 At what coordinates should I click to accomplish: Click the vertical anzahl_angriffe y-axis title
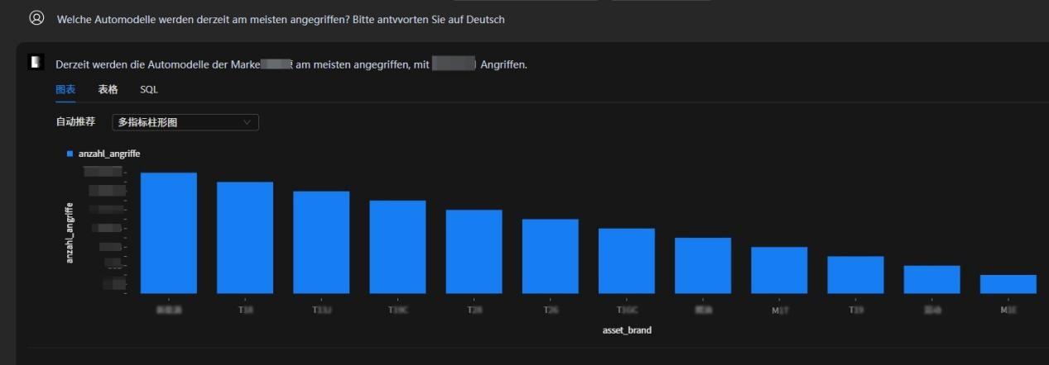point(70,233)
